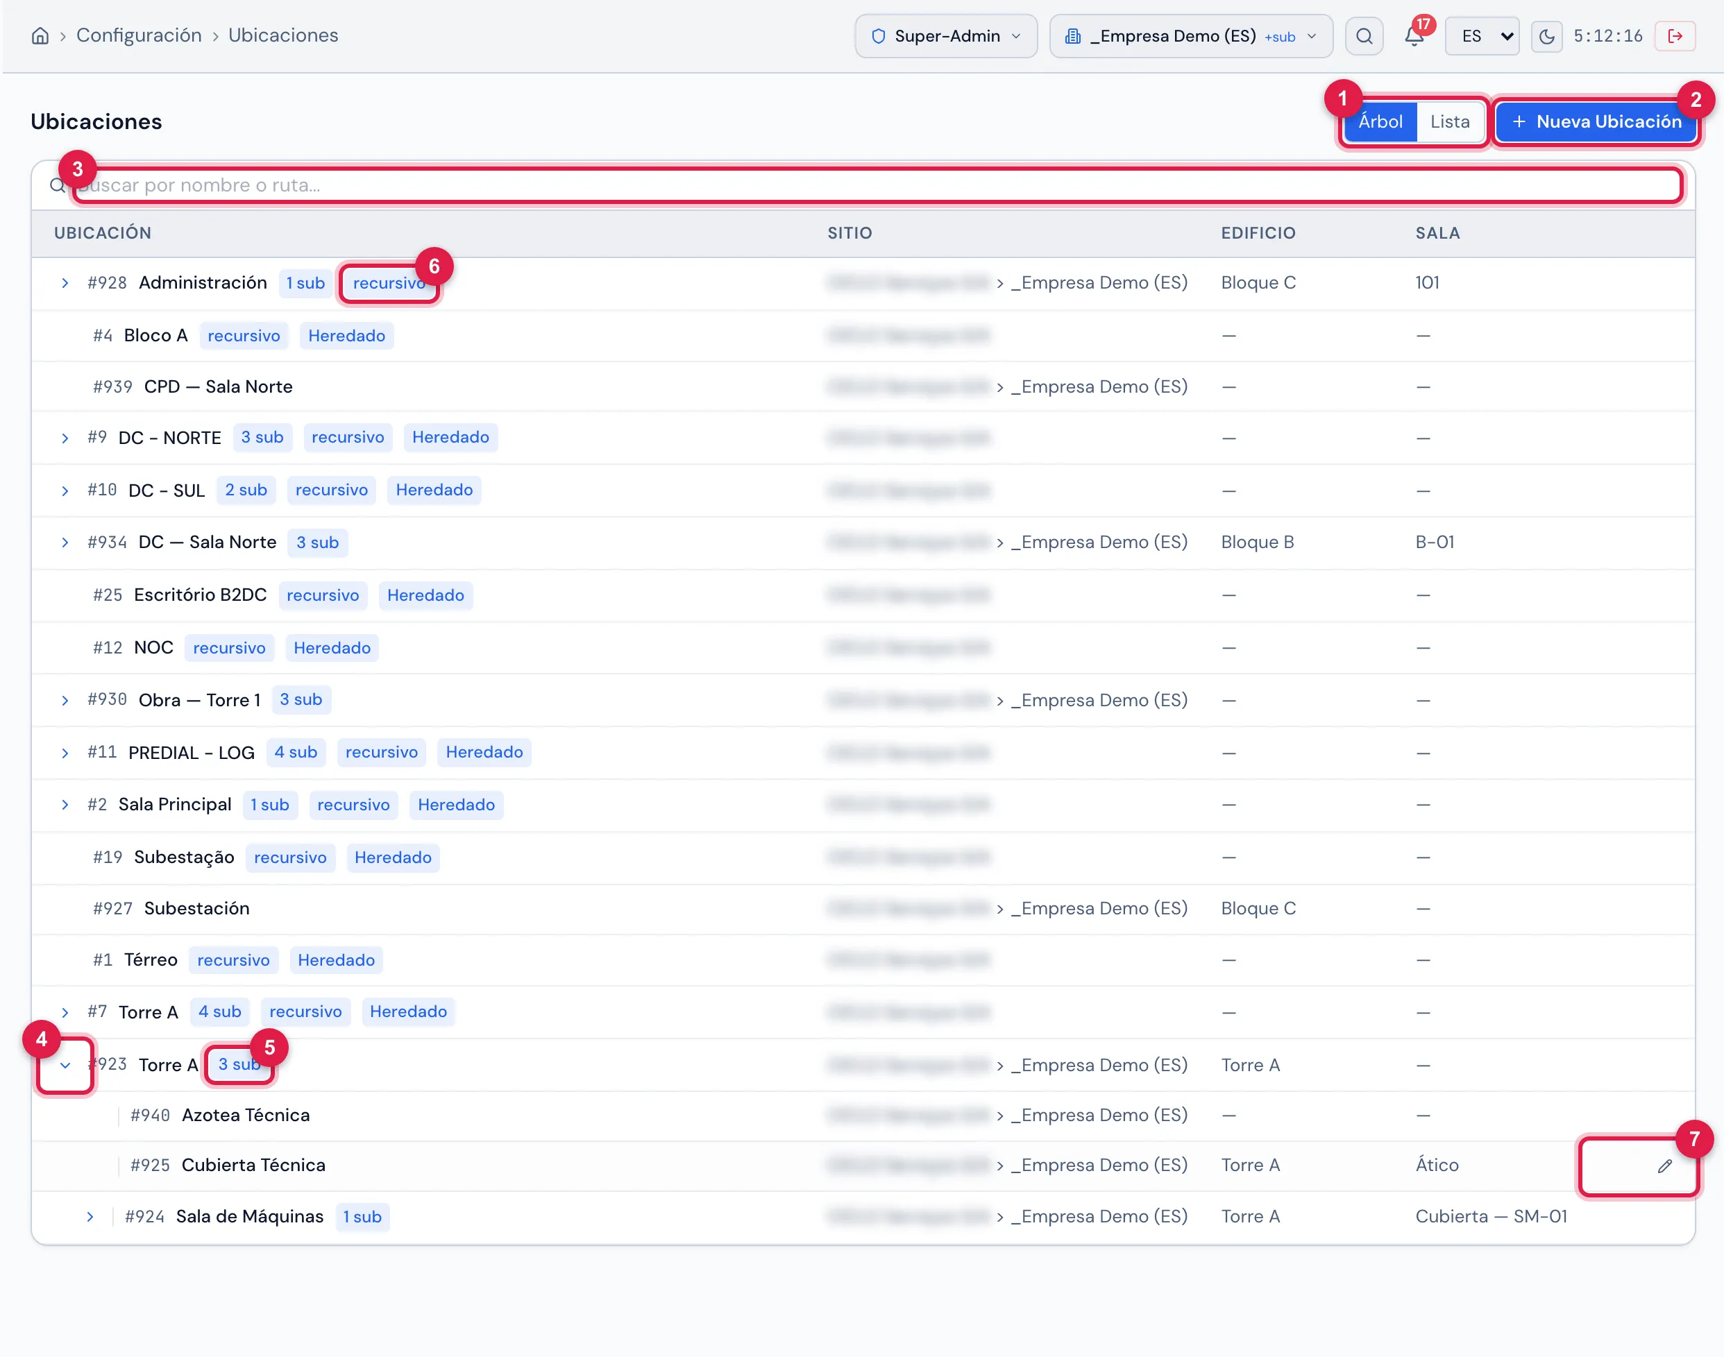The image size is (1724, 1357).
Task: Click the 4 sub badge on PREDIAL - LOG
Action: tap(296, 751)
